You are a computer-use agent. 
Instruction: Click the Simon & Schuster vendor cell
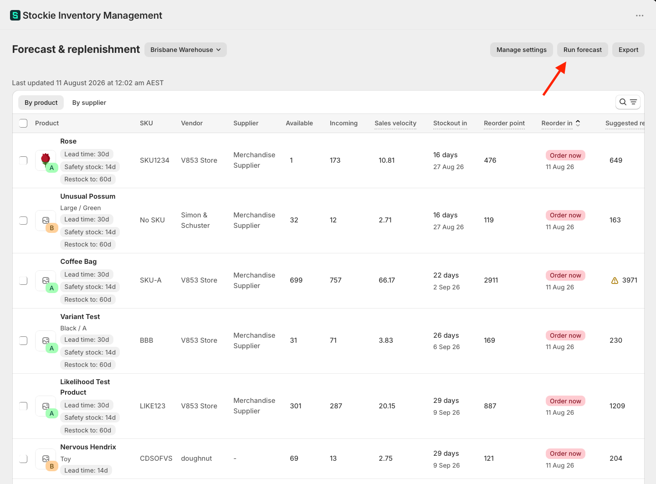pos(195,220)
